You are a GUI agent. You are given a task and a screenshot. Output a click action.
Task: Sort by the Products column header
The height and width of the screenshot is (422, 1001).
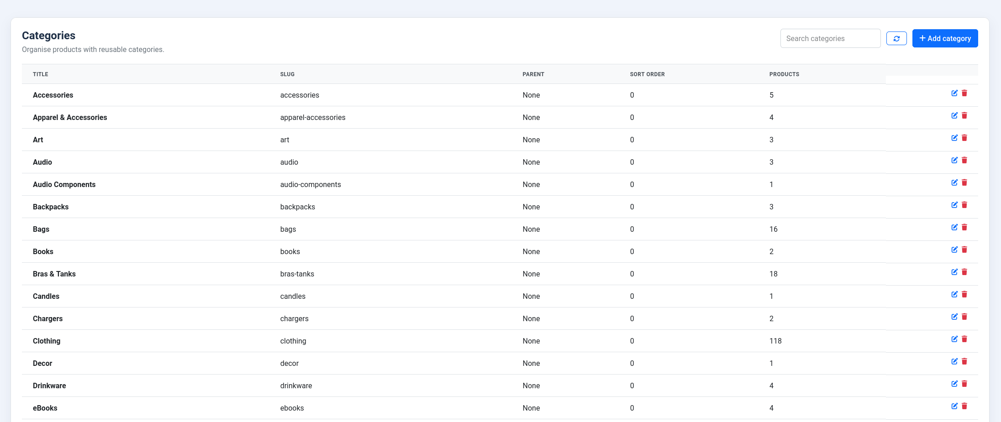pyautogui.click(x=784, y=74)
